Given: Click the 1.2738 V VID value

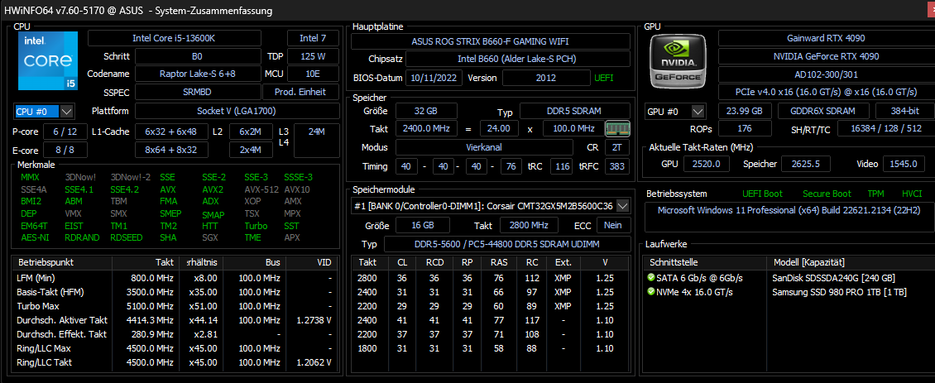Looking at the screenshot, I should click(x=314, y=320).
